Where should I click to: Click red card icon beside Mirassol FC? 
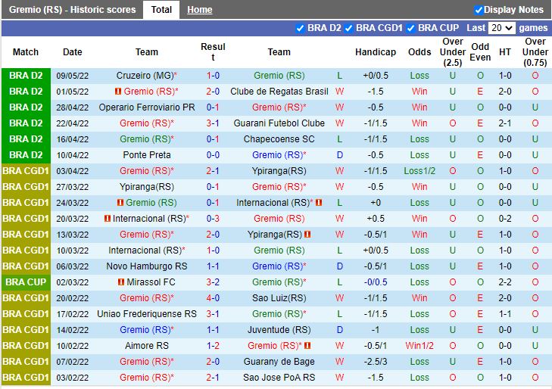(121, 282)
